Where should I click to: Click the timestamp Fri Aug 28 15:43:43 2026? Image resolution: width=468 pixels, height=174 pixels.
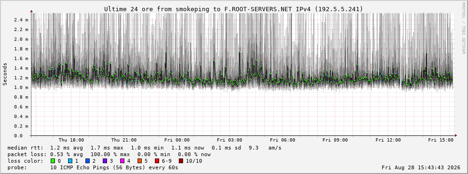421,167
